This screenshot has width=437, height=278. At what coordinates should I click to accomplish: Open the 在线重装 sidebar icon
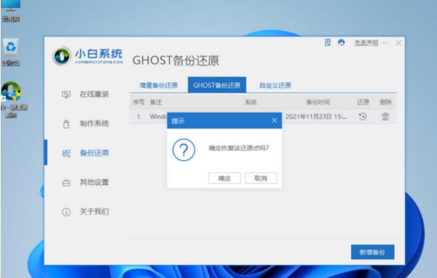tap(66, 95)
